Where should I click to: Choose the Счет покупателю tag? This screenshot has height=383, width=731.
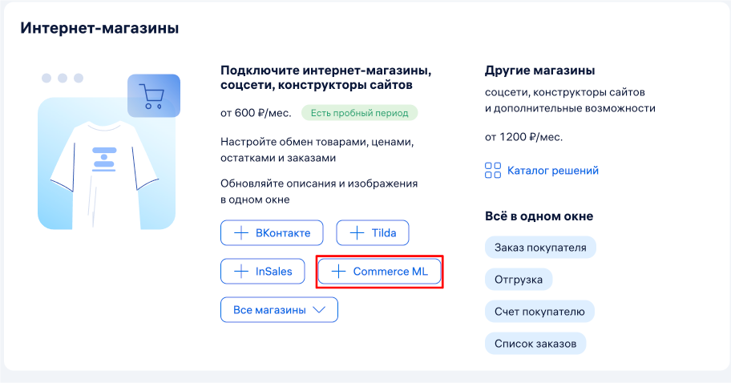pos(539,312)
